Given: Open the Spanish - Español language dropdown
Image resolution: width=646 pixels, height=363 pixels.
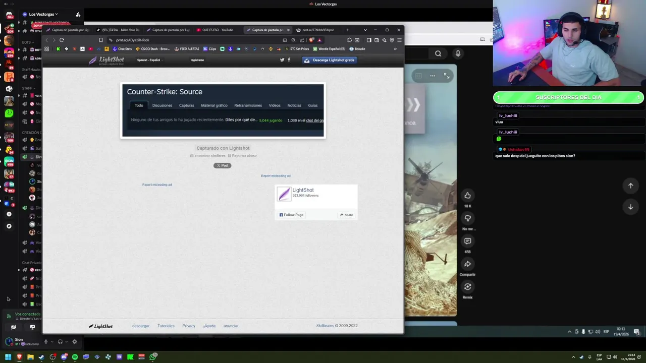Looking at the screenshot, I should pos(150,60).
